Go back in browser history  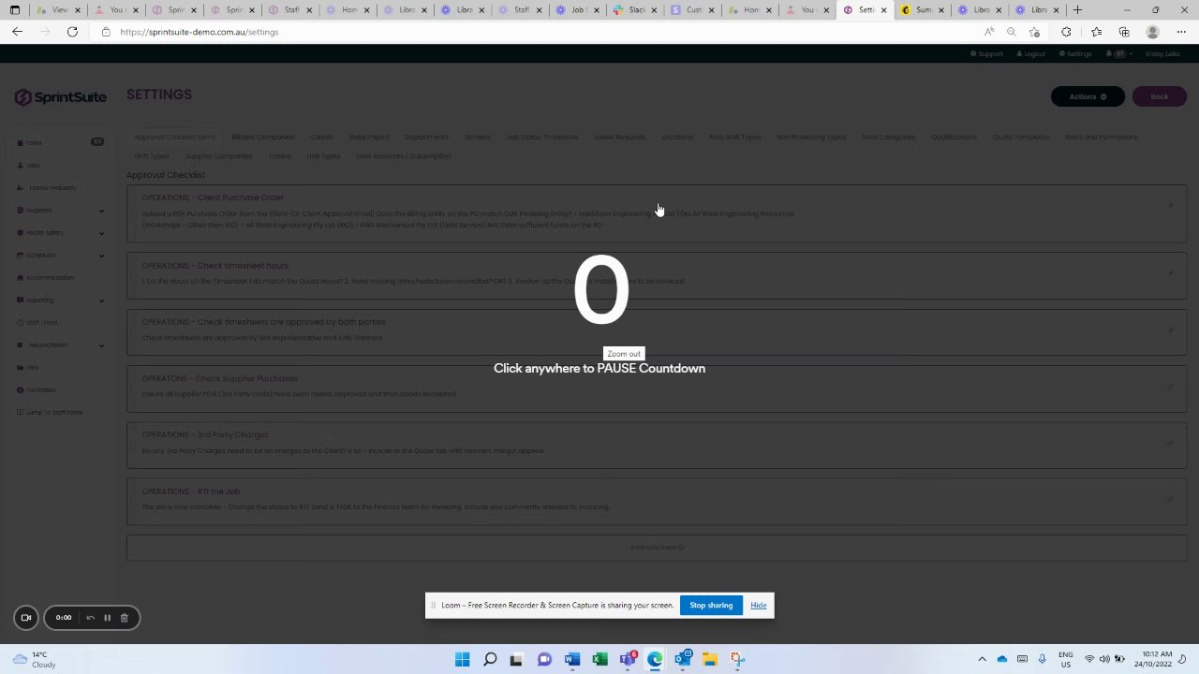point(17,32)
